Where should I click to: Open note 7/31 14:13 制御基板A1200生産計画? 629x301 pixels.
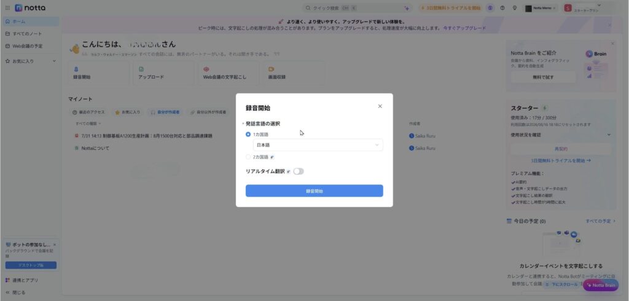pos(146,136)
